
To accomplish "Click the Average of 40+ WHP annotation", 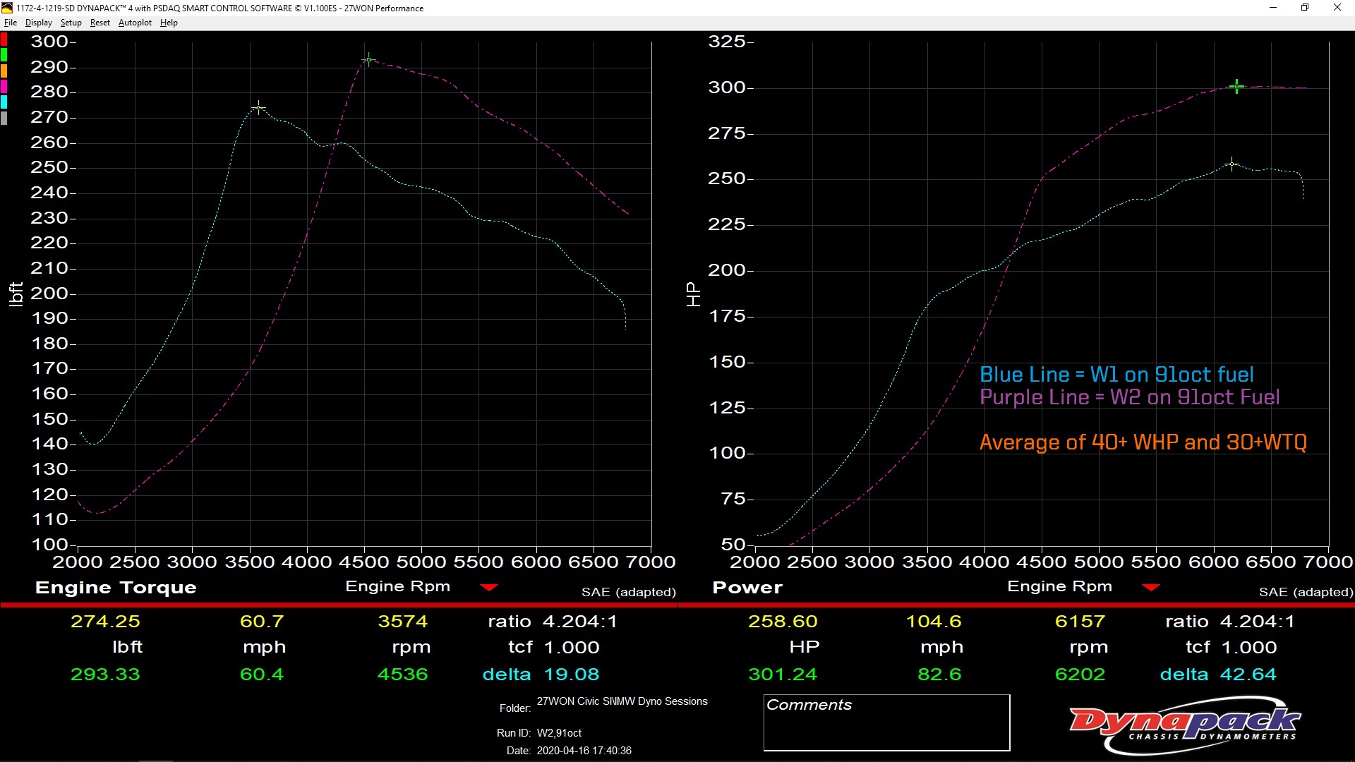I will (x=1143, y=442).
